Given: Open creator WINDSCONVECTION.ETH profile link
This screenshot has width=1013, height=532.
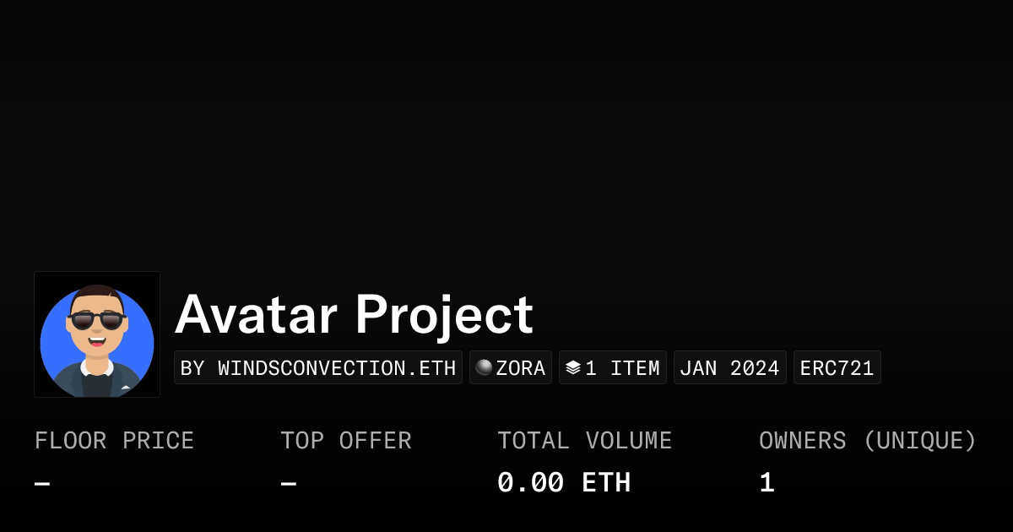Looking at the screenshot, I should click(318, 368).
